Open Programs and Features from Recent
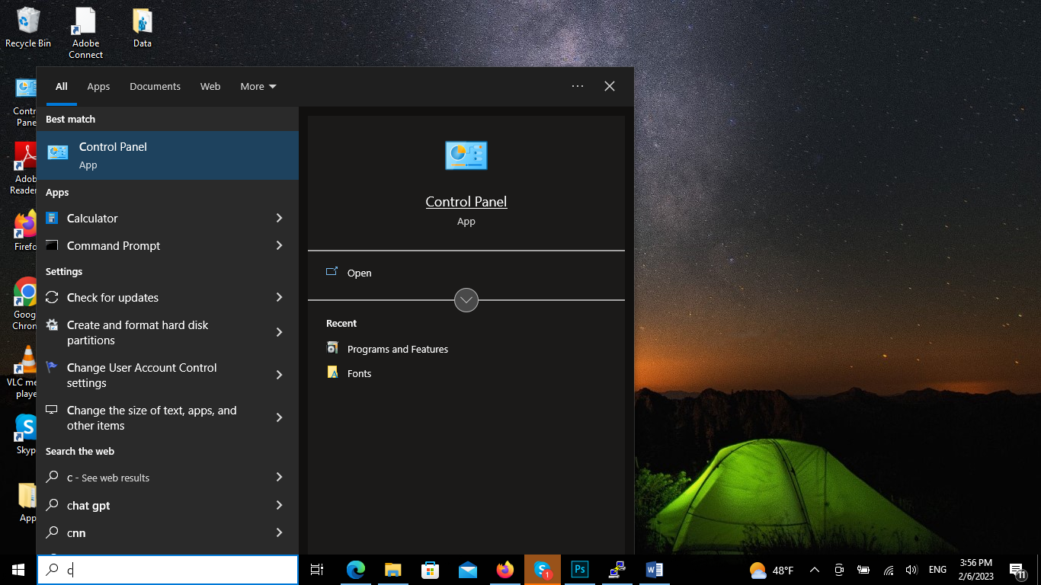1041x585 pixels. [398, 349]
